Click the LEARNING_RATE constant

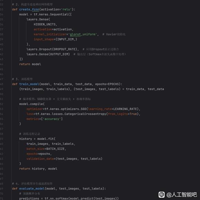[x=125, y=109]
